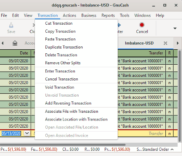Choose Add Reversing Transaction

(76, 103)
